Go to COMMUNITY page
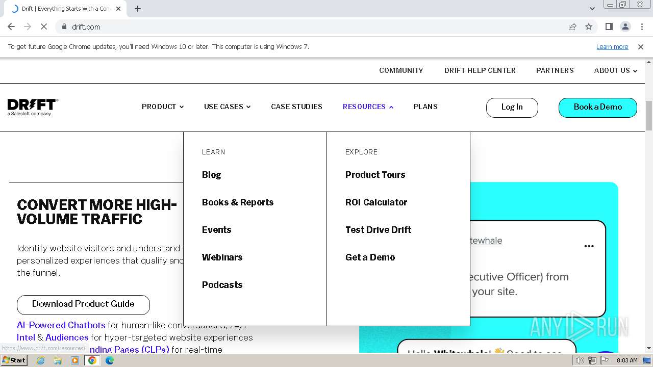The image size is (653, 367). pos(401,70)
